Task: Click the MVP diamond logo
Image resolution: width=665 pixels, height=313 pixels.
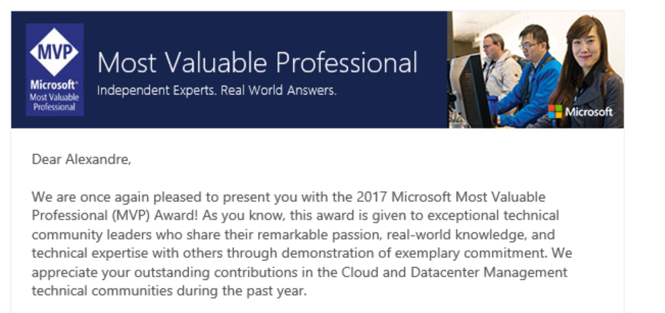Action: coord(54,52)
